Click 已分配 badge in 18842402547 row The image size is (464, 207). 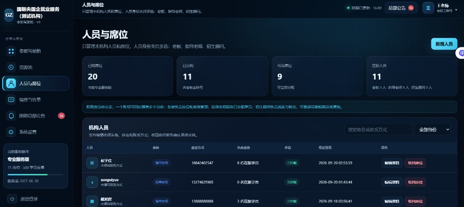tap(291, 163)
